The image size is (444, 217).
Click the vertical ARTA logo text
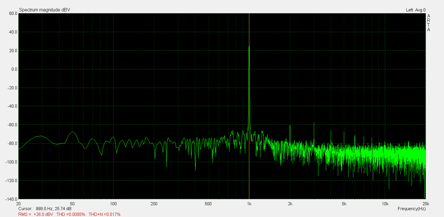coord(428,23)
